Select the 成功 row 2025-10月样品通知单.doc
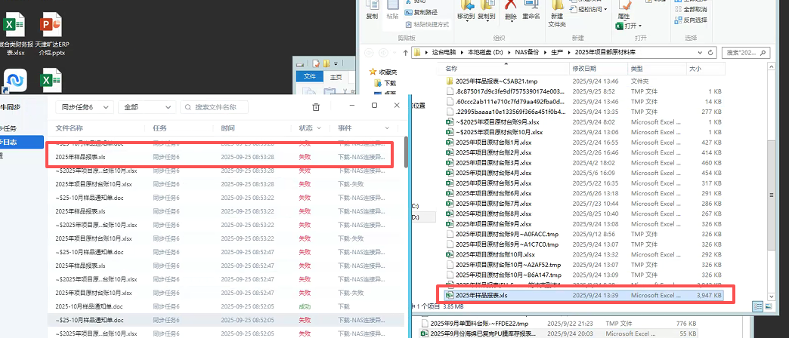 [x=225, y=306]
